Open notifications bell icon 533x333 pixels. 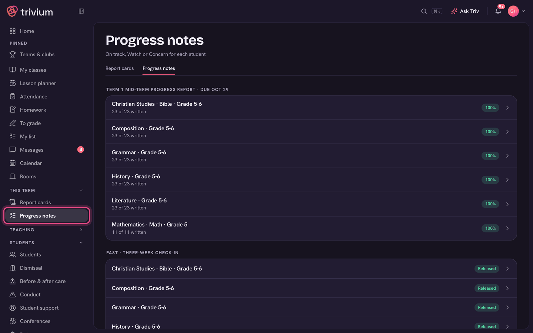click(x=498, y=11)
